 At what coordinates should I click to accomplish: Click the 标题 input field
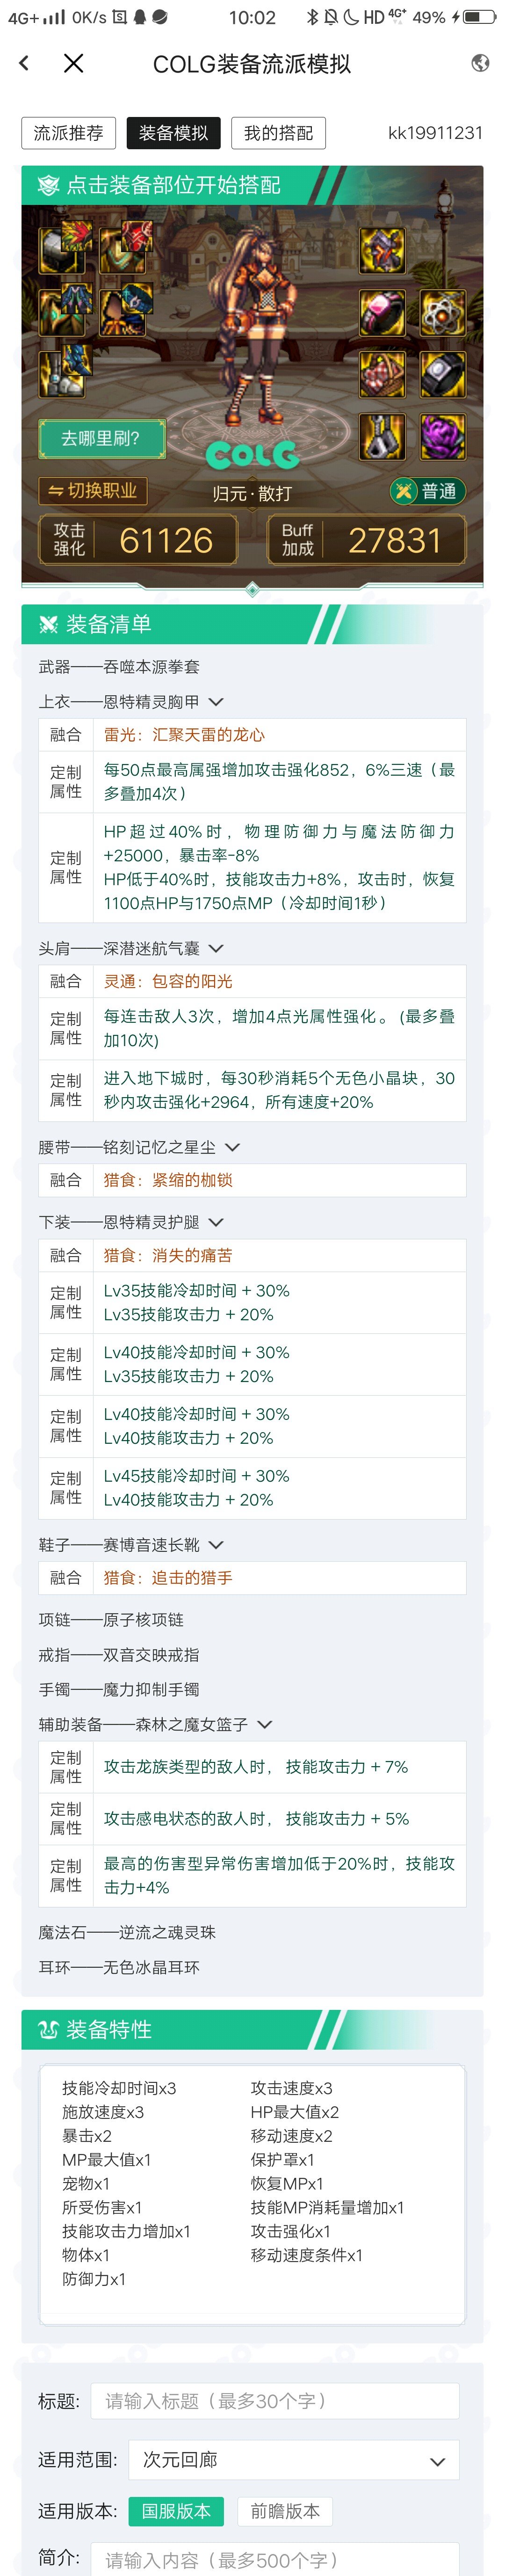(275, 2401)
